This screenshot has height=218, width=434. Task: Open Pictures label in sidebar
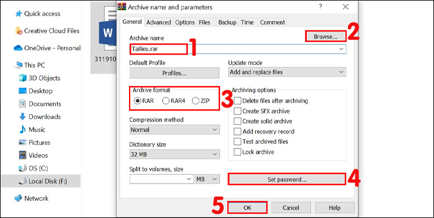point(39,143)
